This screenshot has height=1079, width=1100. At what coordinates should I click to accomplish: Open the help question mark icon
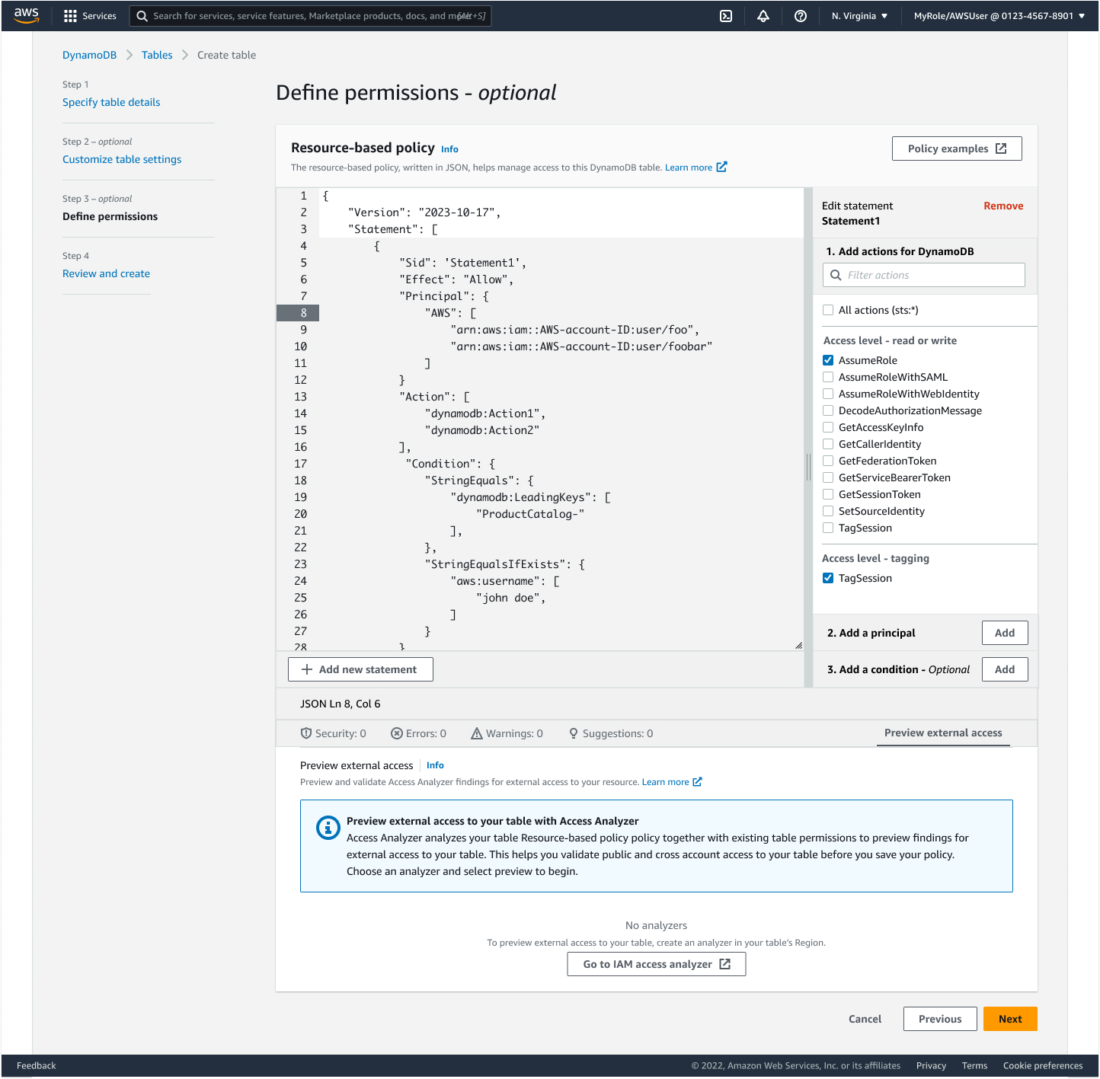pos(800,15)
